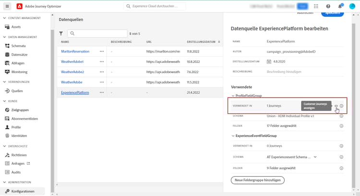360x196 pixels.
Task: Click Neue Feldergruppe hinzufügen button
Action: click(258, 180)
